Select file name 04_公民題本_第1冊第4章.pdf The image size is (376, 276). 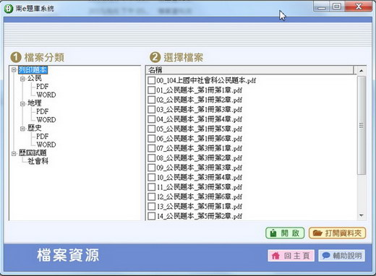pyautogui.click(x=200, y=119)
